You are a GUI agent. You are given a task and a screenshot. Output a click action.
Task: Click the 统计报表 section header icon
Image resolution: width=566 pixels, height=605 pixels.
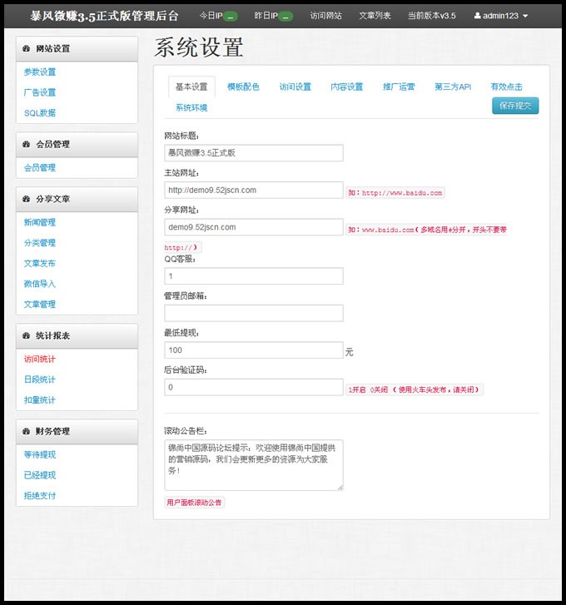coord(26,336)
